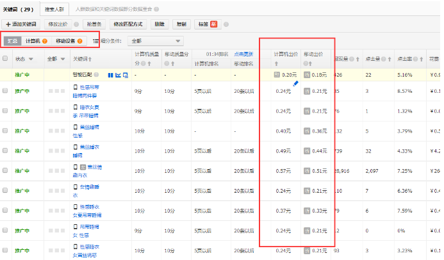This screenshot has height=260, width=444.
Task: Click the 739 impressions cell
Action: pyautogui.click(x=338, y=151)
